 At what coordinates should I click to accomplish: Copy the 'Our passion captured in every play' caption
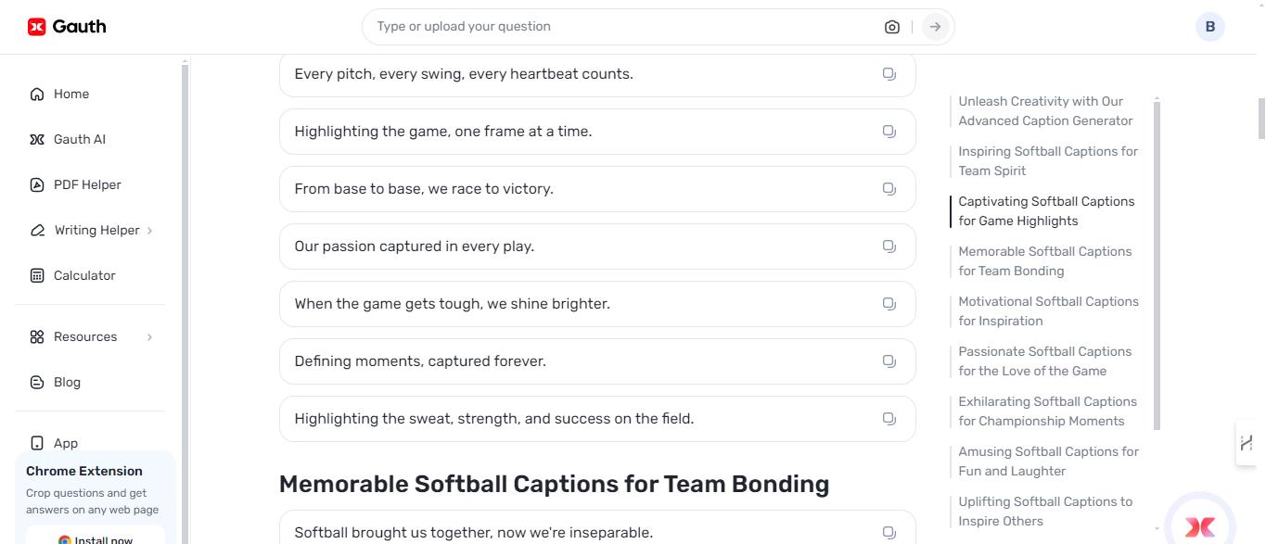[x=889, y=246]
